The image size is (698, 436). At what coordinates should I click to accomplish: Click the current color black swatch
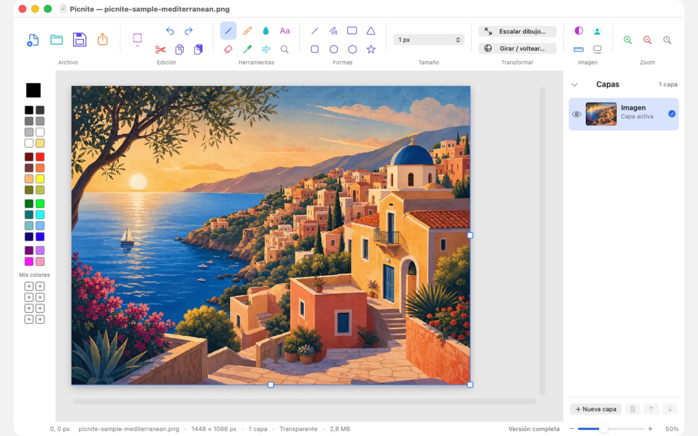point(33,90)
